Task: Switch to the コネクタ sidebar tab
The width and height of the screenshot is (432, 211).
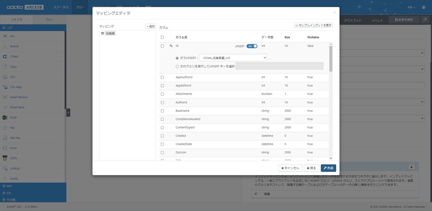Action: pos(17,20)
